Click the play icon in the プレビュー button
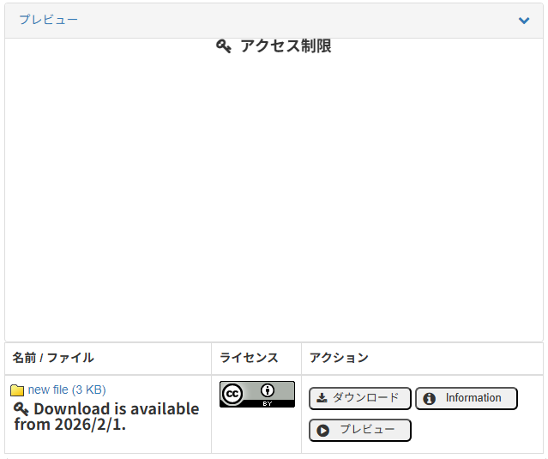The height and width of the screenshot is (459, 548). 323,431
